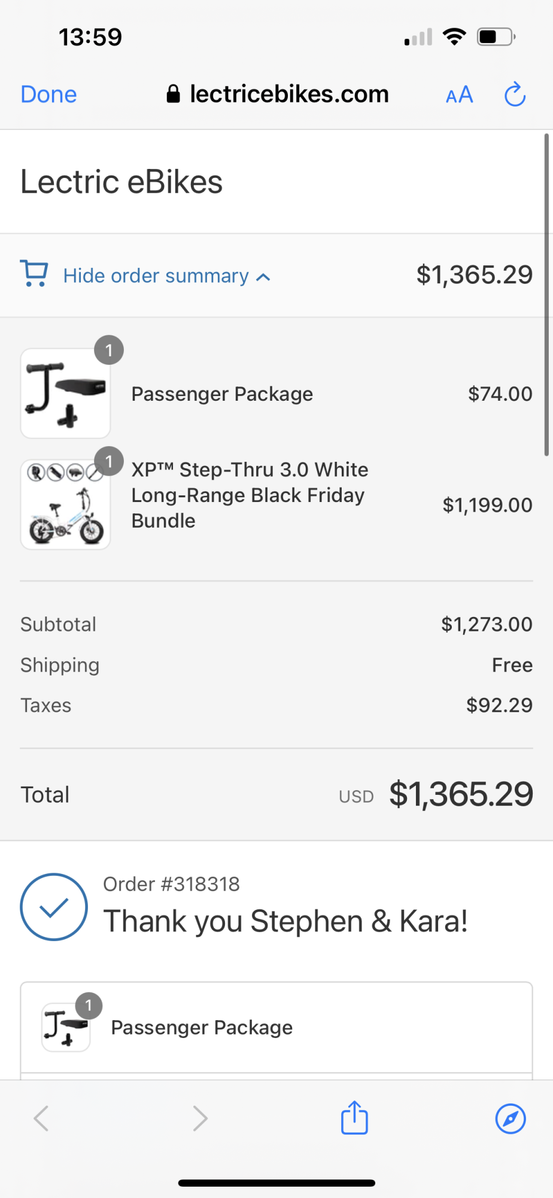Screen dimensions: 553x1198
Task: Tap the browser forward arrow
Action: tap(200, 1118)
